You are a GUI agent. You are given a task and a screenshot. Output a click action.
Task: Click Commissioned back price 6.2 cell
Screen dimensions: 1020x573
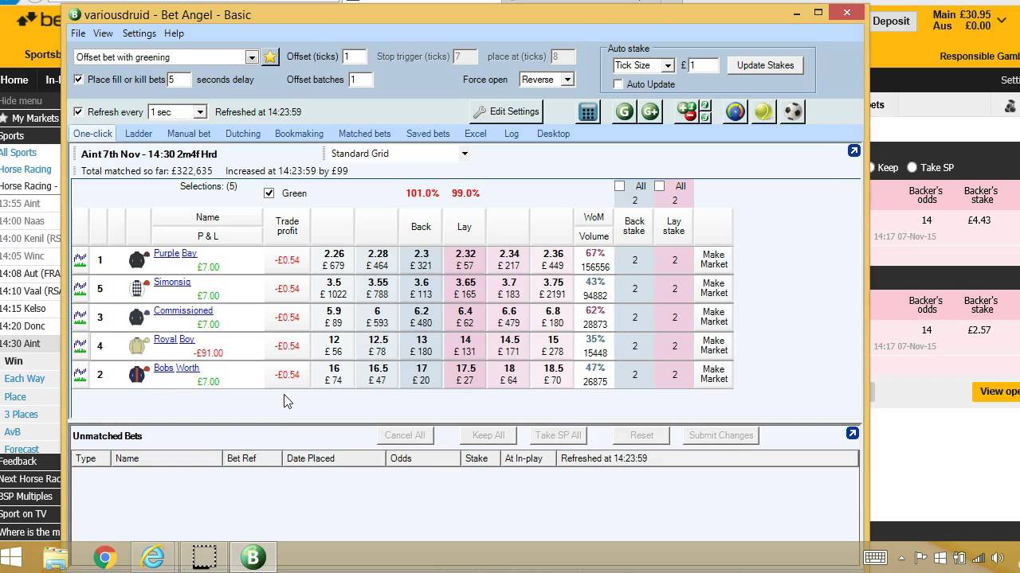pyautogui.click(x=421, y=317)
